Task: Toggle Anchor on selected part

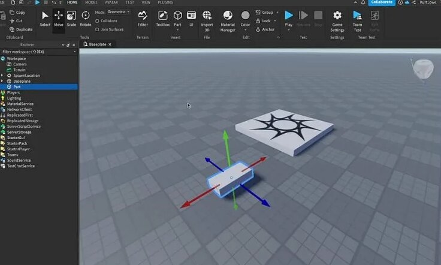Action: click(265, 29)
